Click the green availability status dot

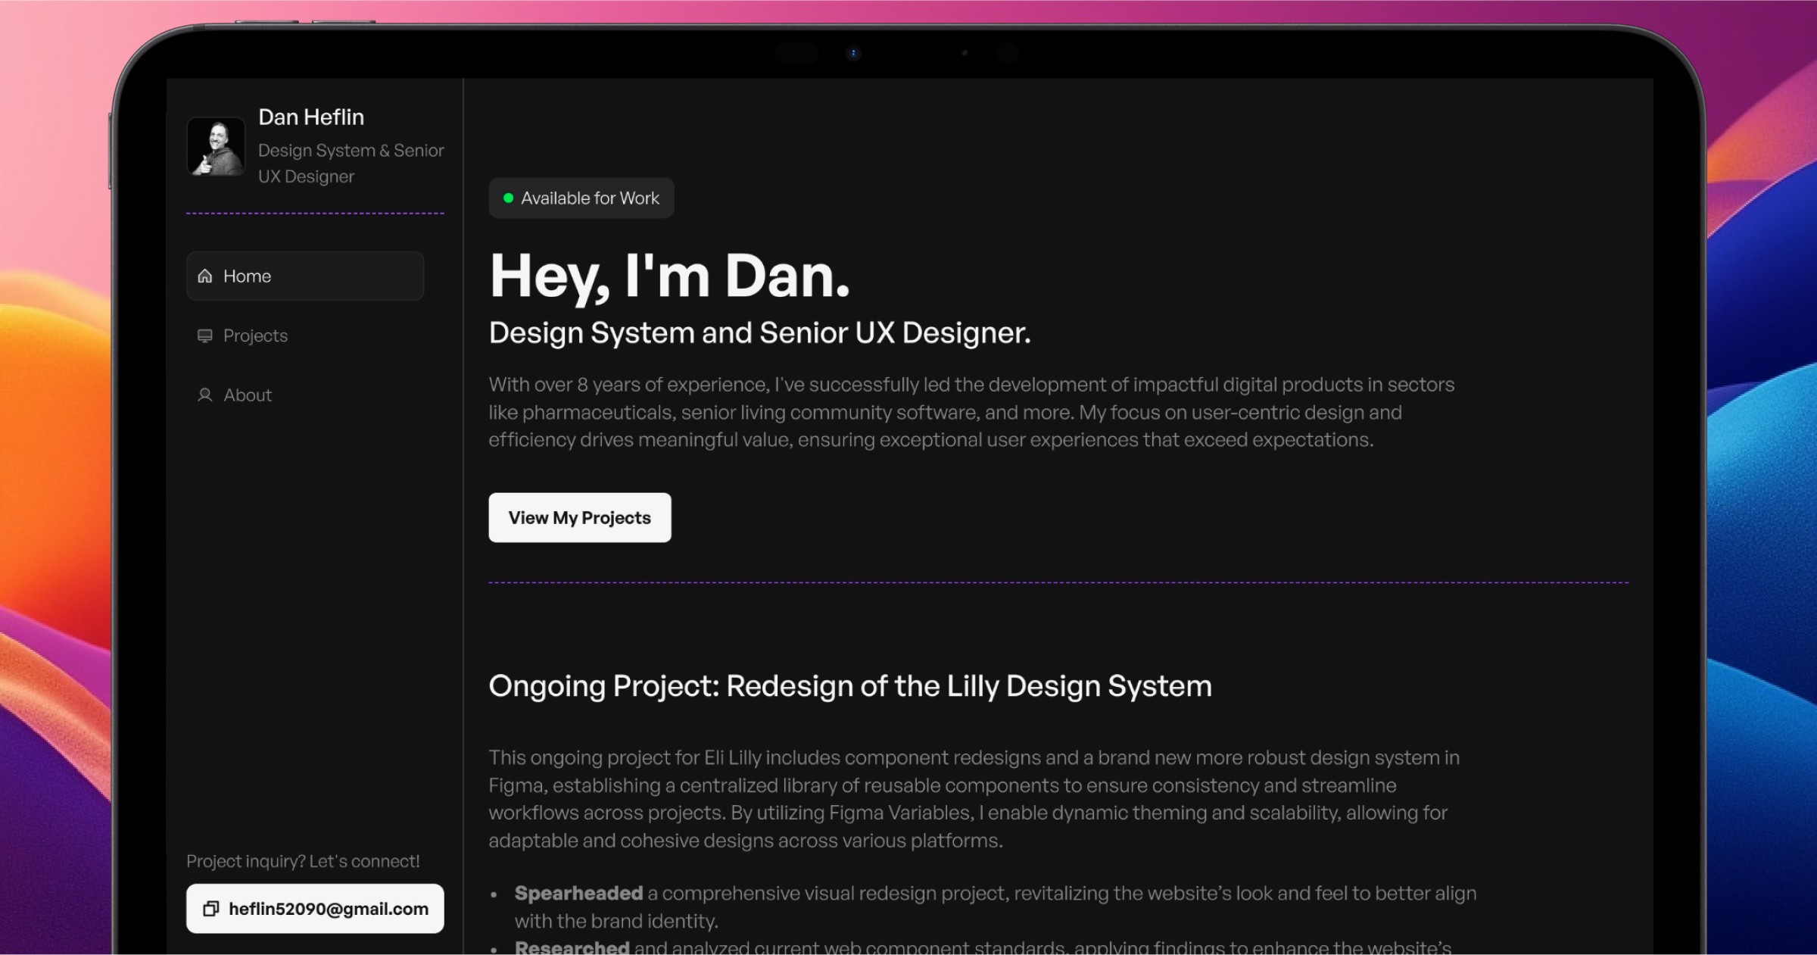tap(509, 198)
